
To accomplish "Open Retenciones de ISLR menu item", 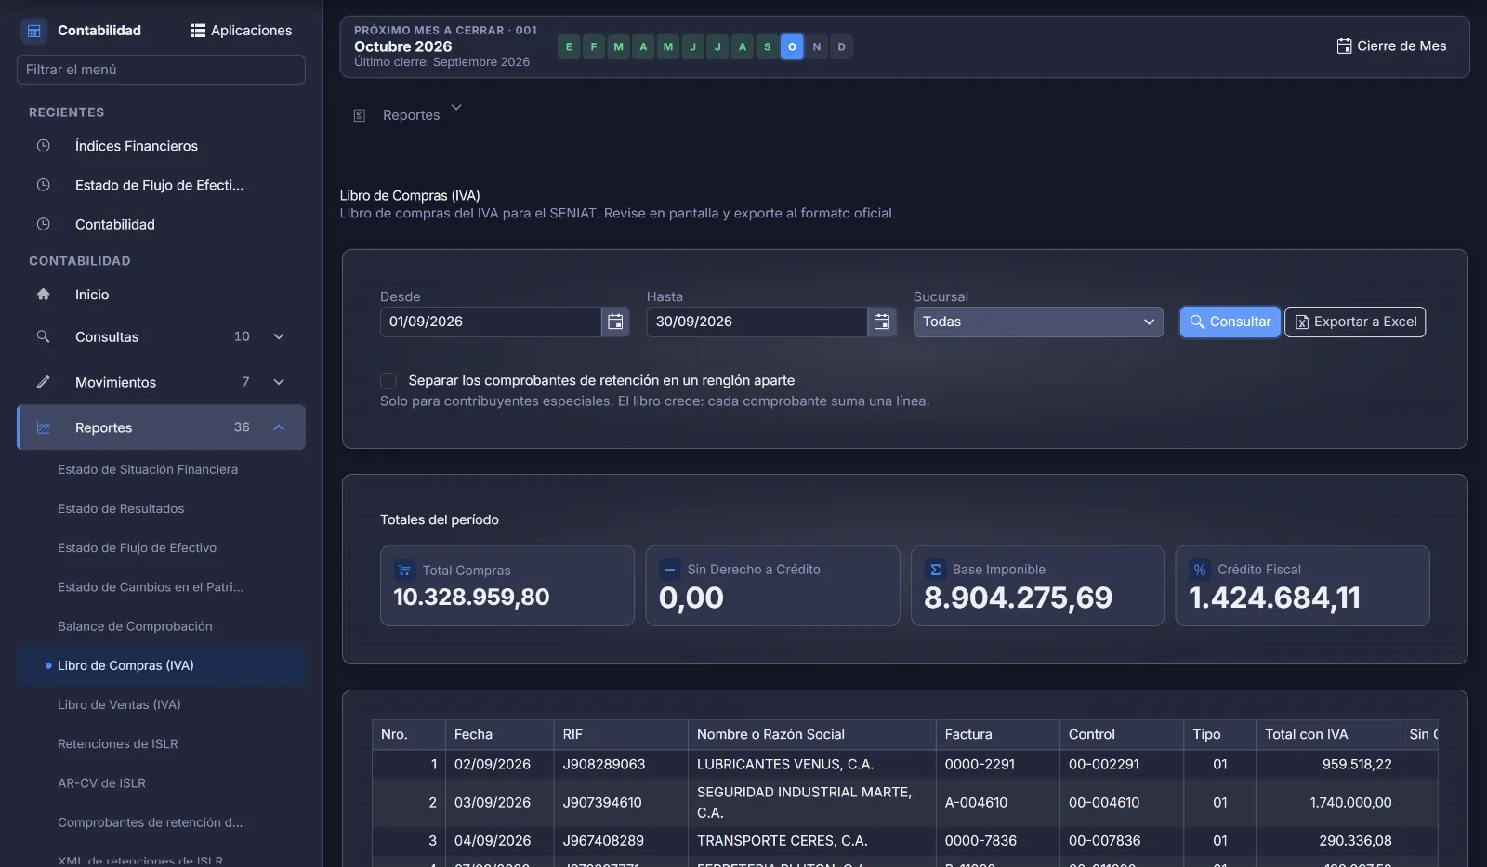I will coord(118,743).
